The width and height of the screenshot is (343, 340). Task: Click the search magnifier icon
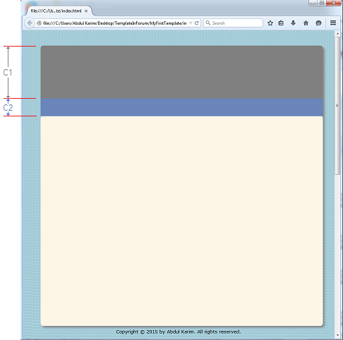[x=208, y=23]
